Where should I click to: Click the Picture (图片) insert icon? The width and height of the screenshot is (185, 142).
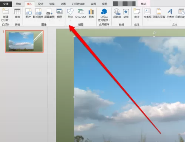tap(28, 11)
